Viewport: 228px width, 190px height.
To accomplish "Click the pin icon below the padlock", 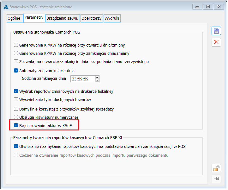I will point(217,179).
